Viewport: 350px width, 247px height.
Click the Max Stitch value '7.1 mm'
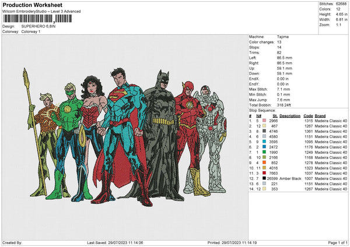pos(283,89)
